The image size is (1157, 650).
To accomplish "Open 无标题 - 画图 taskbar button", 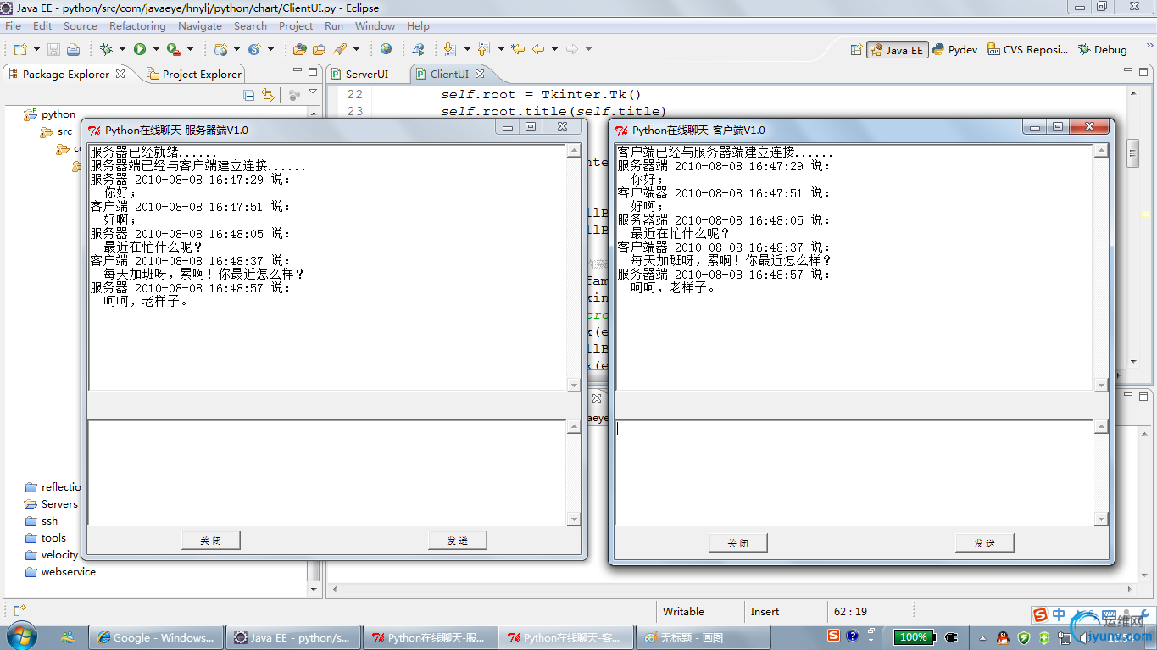I will click(x=704, y=637).
